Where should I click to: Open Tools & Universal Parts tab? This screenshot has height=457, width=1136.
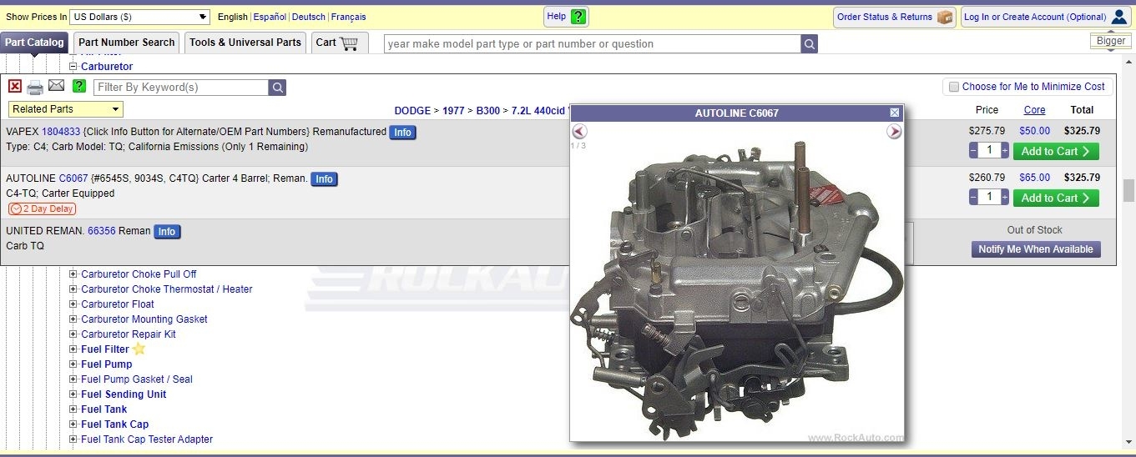click(x=245, y=43)
